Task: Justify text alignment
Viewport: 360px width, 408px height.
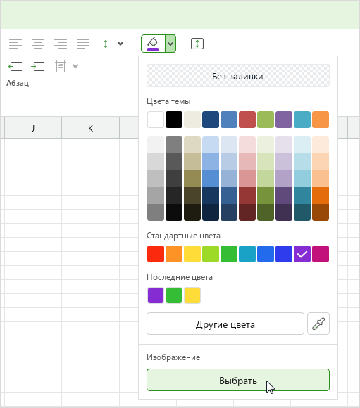Action: pyautogui.click(x=83, y=44)
